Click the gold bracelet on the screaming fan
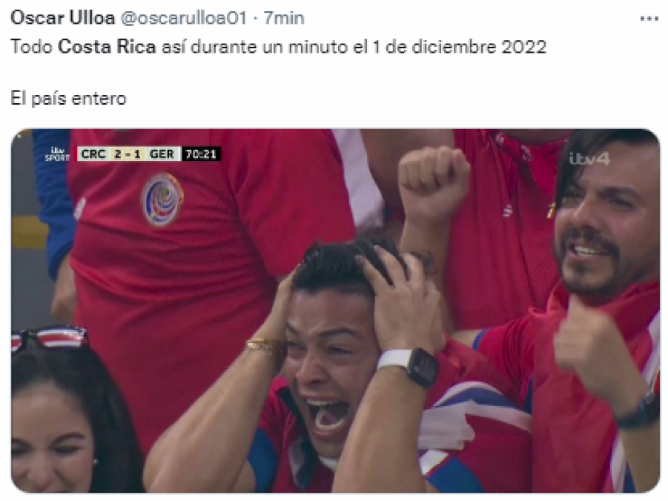The width and height of the screenshot is (668, 501). coord(263,346)
